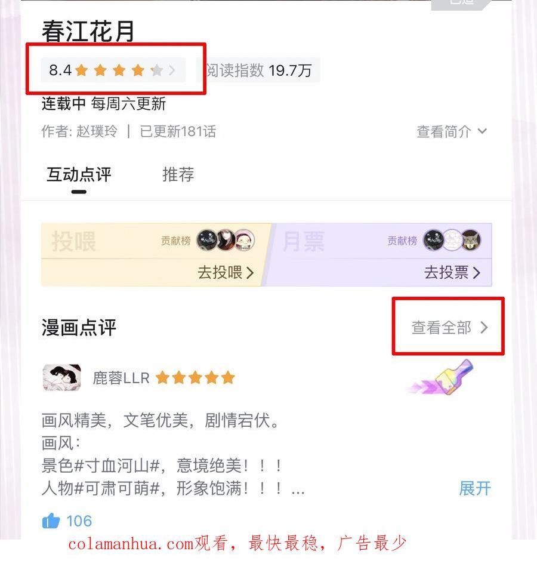Tap middle avatar in 月票 ranking
Viewport: 537px width, 582px height.
pyautogui.click(x=452, y=240)
